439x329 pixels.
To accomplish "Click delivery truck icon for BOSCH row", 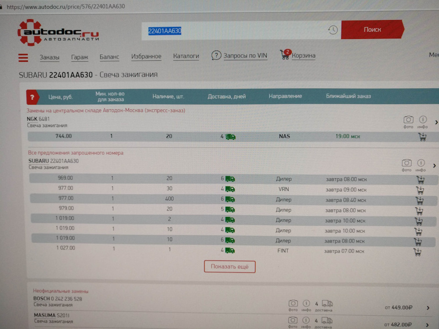I will (327, 303).
